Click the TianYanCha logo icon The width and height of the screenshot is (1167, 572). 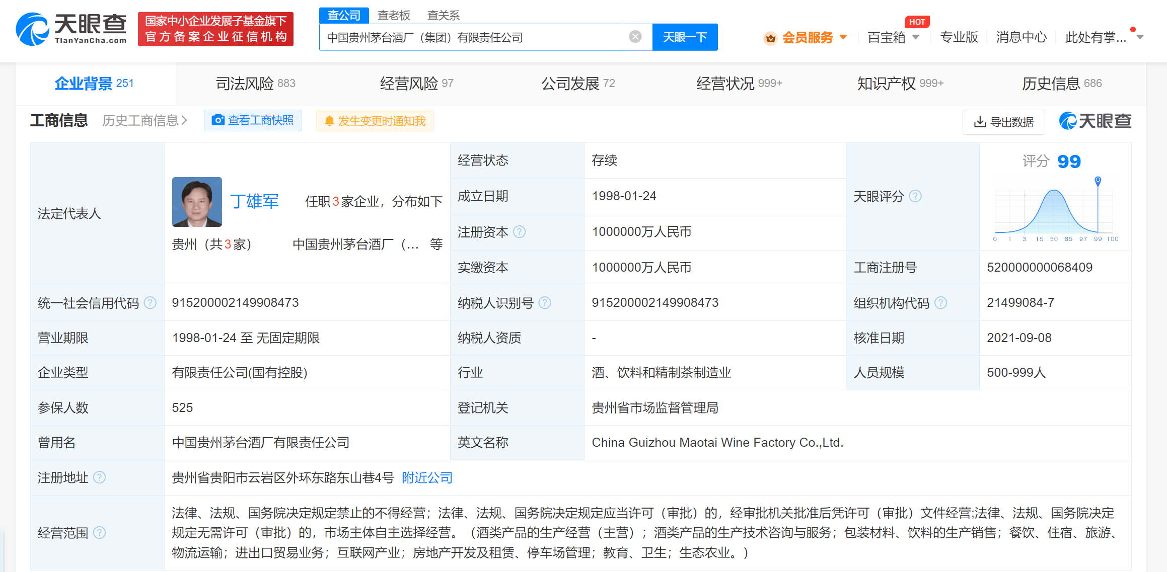click(32, 29)
